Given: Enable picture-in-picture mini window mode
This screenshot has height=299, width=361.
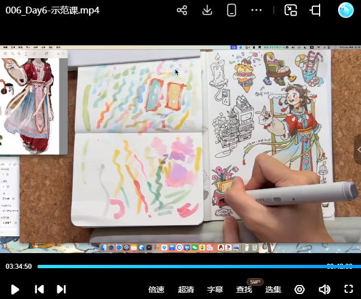Looking at the screenshot, I should coord(290,10).
